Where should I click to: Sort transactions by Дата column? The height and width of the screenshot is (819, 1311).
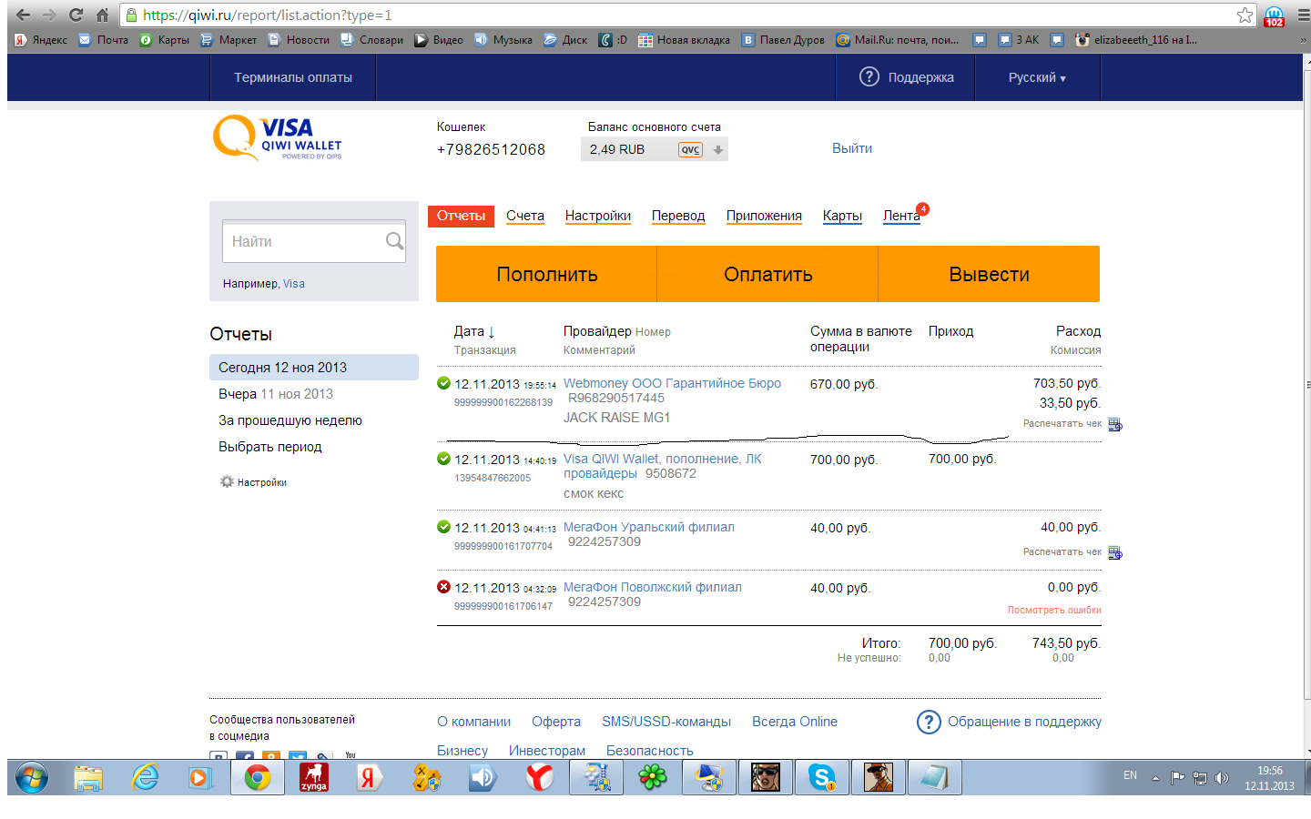coord(473,331)
